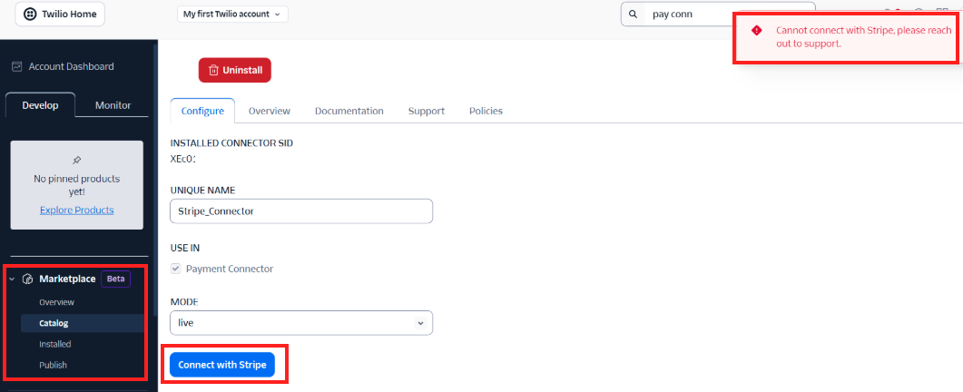Click the pin icon in pinned products box
The width and height of the screenshot is (963, 392).
click(77, 160)
